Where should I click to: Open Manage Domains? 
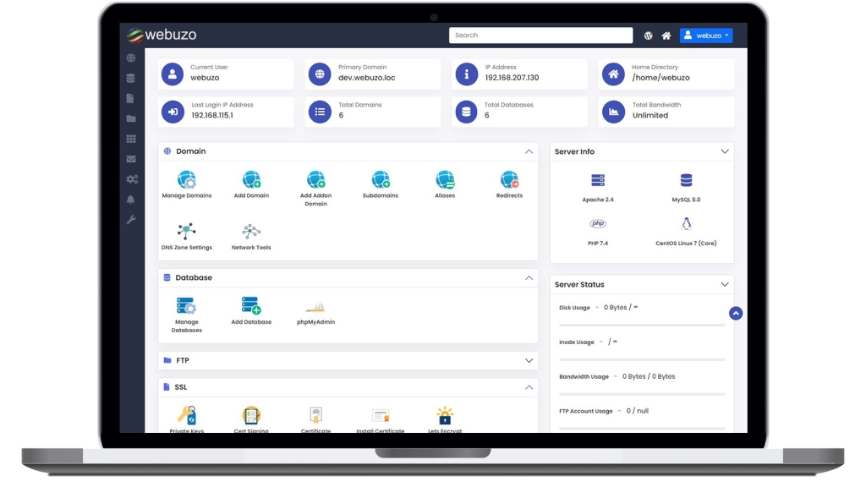coord(187,180)
